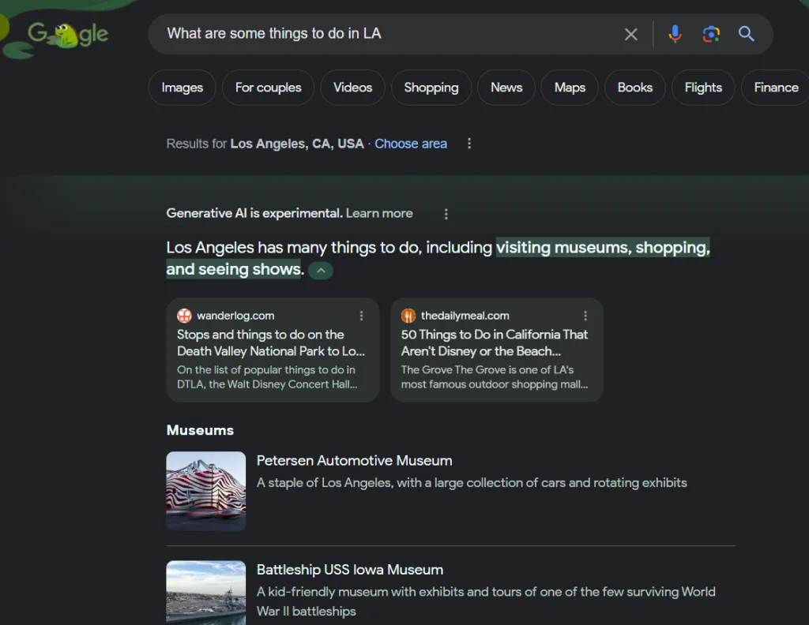The width and height of the screenshot is (809, 625).
Task: Start voice search with the microphone icon
Action: tap(675, 34)
